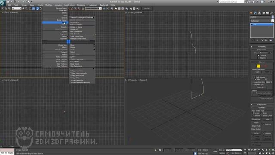Screen dimensions: 275x155
Task: Click the Cross Section button
Action: pyautogui.click(x=256, y=129)
